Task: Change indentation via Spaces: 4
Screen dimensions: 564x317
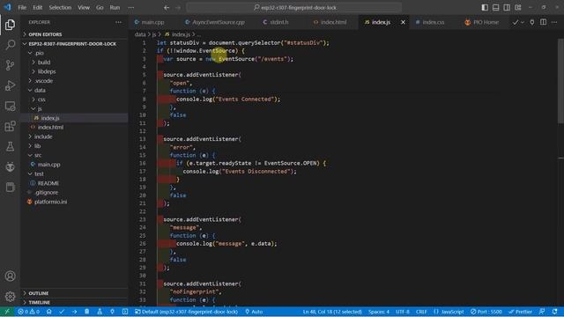Action: tap(378, 312)
